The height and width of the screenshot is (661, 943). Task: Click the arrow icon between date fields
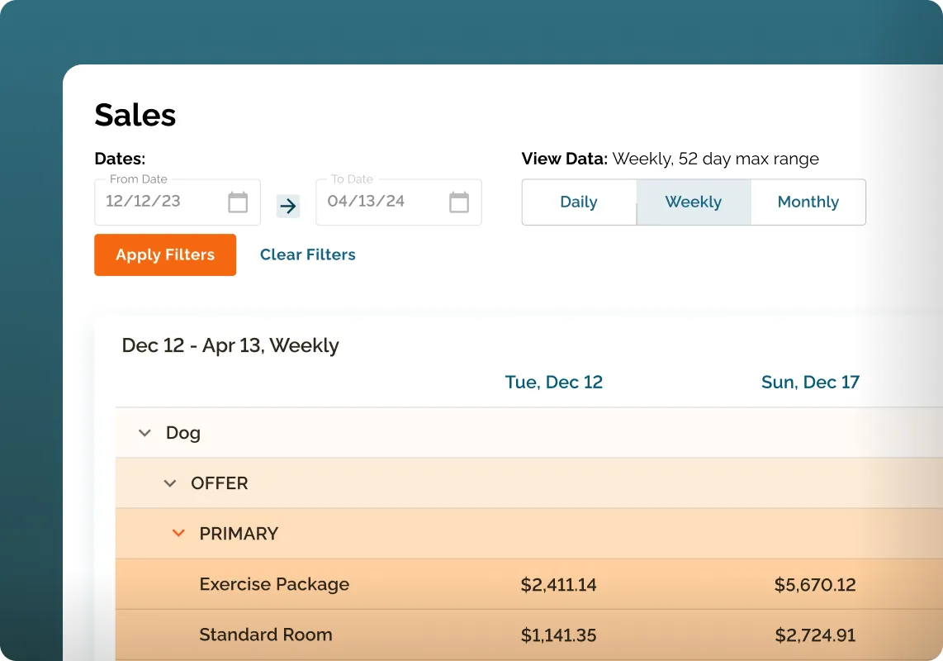coord(287,207)
